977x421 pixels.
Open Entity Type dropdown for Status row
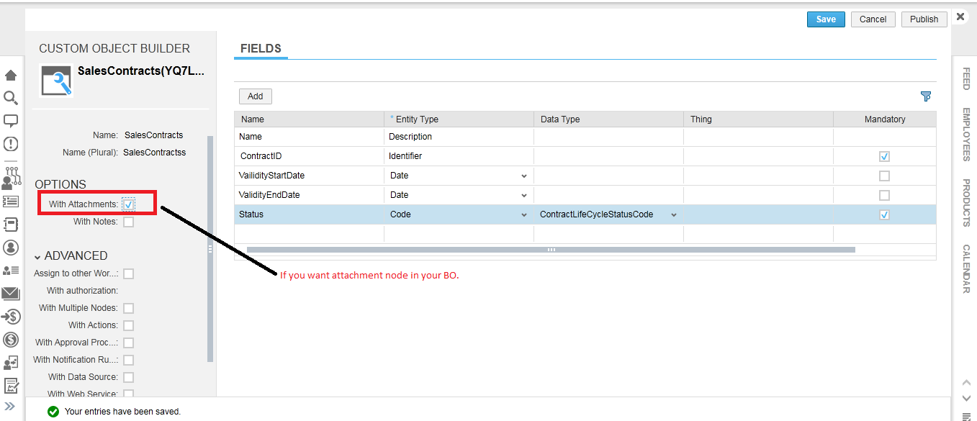(523, 214)
